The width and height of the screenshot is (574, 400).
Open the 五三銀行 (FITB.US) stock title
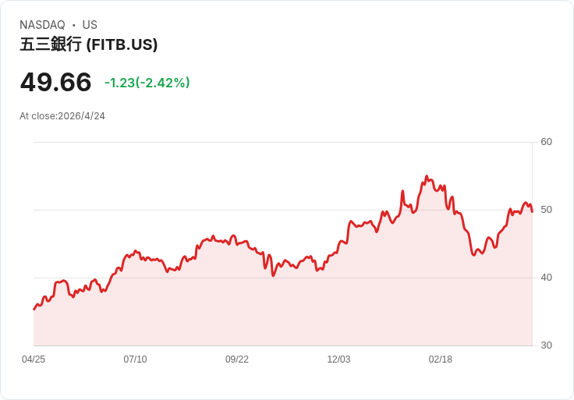(89, 44)
